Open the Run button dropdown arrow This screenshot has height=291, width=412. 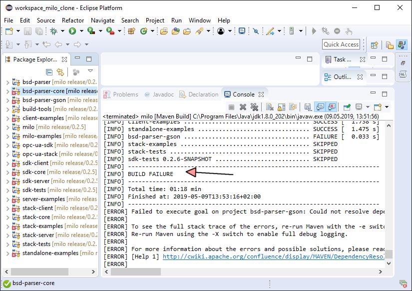point(81,31)
